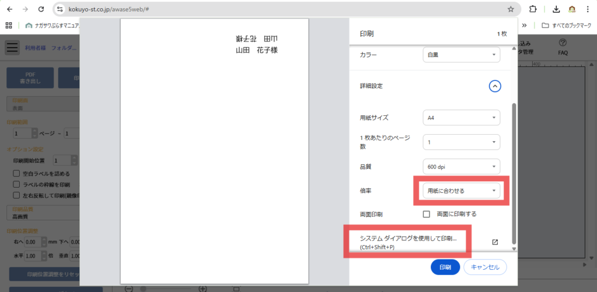Open the カラー dropdown showing 白黒
597x292 pixels.
[x=461, y=55]
